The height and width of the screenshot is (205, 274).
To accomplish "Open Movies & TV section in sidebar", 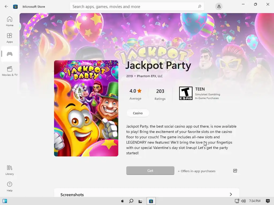I will click(10, 71).
